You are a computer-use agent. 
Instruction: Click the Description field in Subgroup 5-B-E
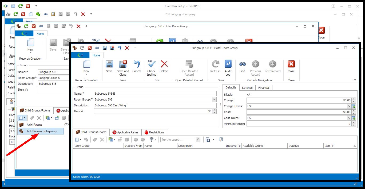click(x=155, y=105)
